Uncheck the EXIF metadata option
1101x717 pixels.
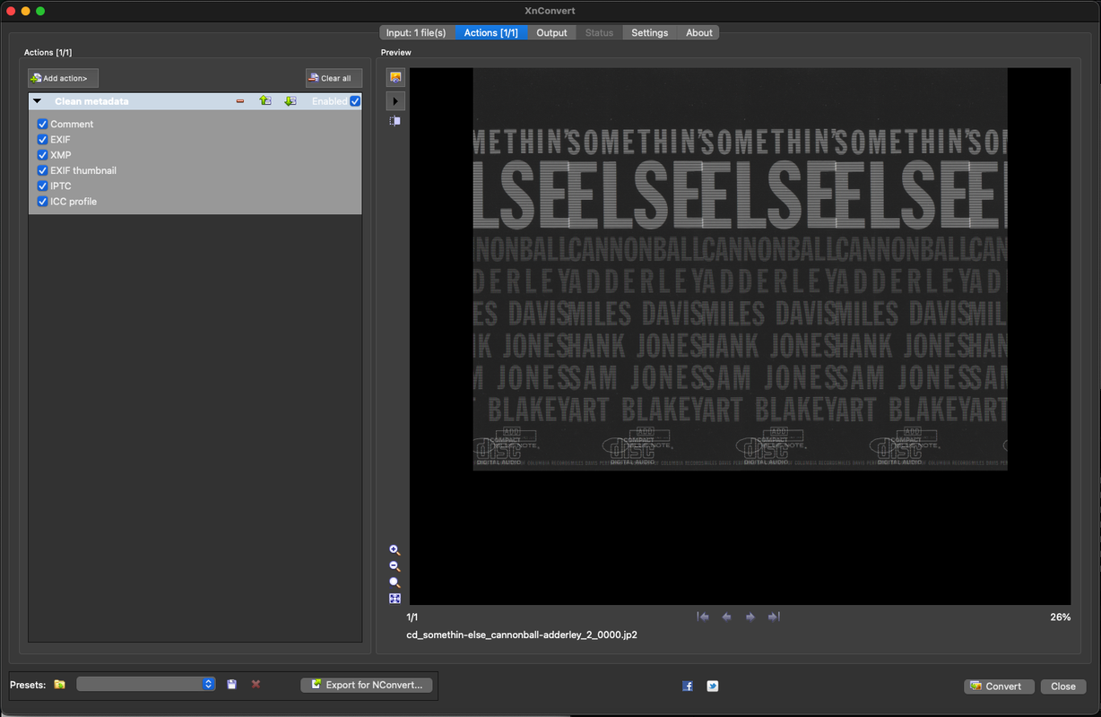tap(42, 140)
